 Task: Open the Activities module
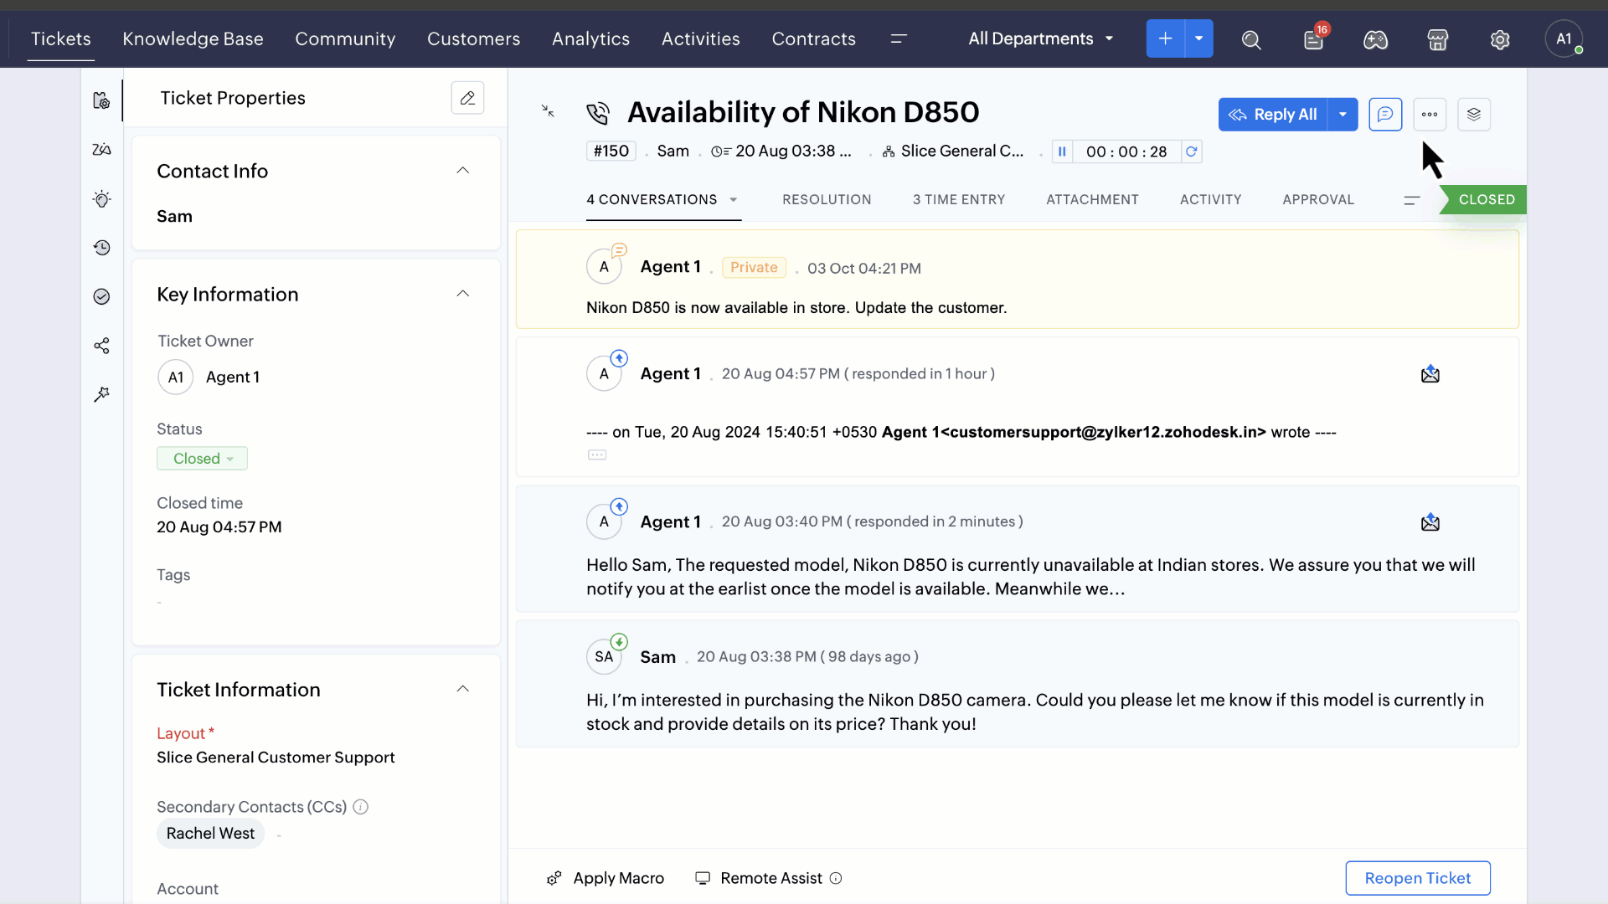coord(700,39)
